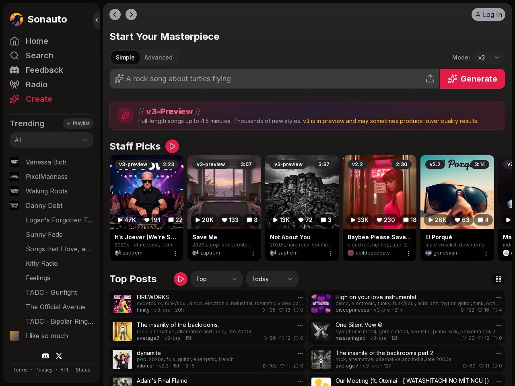Viewport: 515px width, 386px height.
Task: Open the Trending All filter dropdown
Action: coord(51,140)
